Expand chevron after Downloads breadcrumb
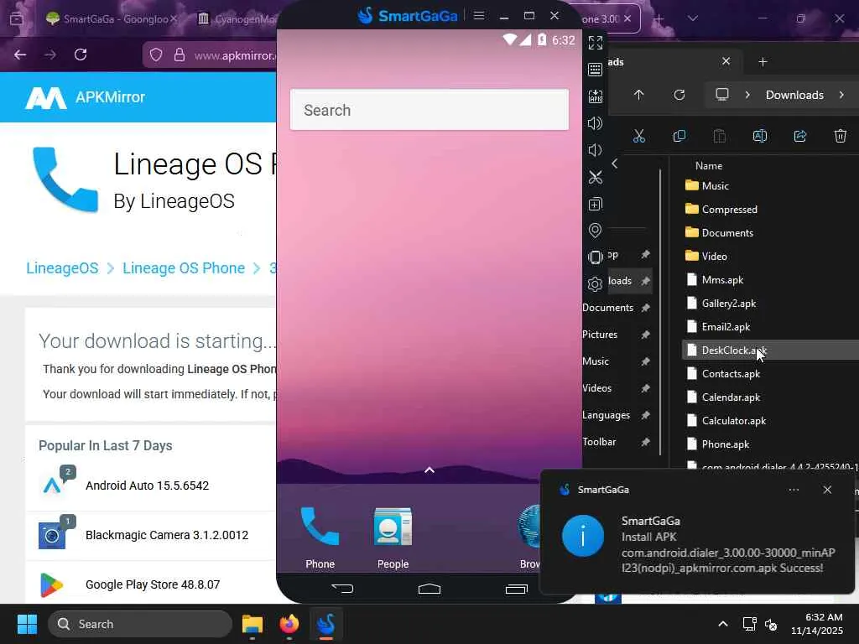859x644 pixels. click(841, 95)
